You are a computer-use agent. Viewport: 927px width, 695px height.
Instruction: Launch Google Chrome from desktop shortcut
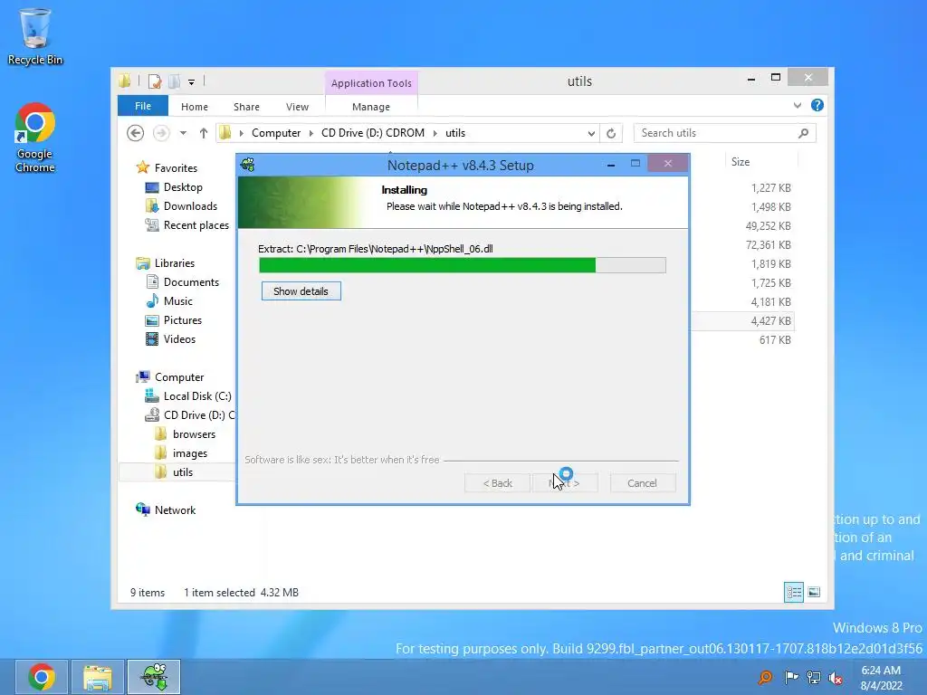point(35,138)
